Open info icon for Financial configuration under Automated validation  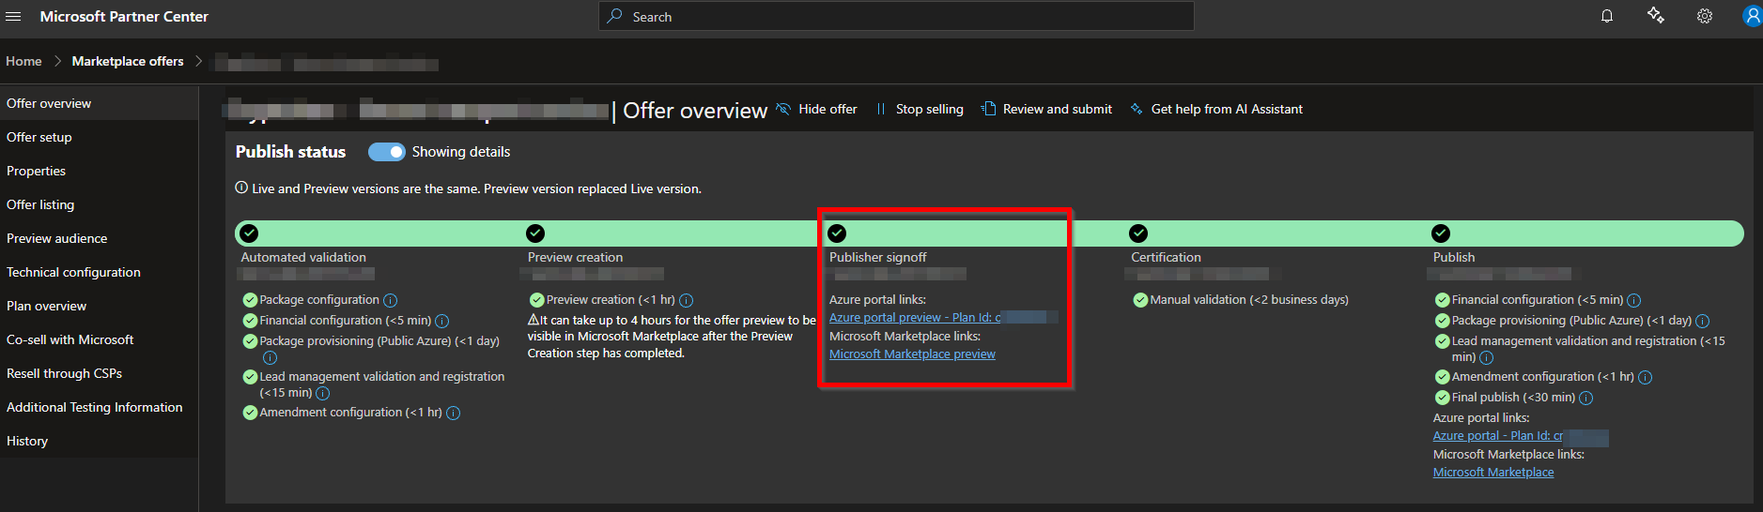pos(441,321)
